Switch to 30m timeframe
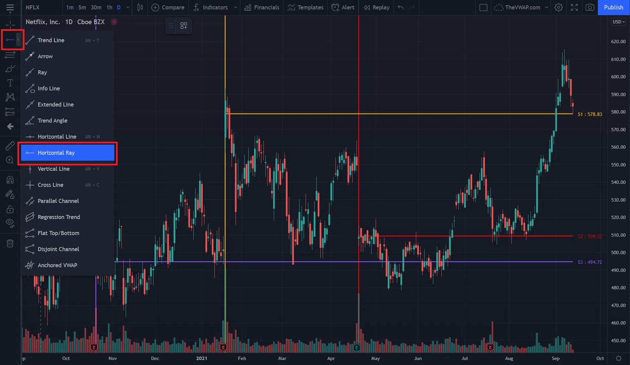630x365 pixels. click(96, 7)
